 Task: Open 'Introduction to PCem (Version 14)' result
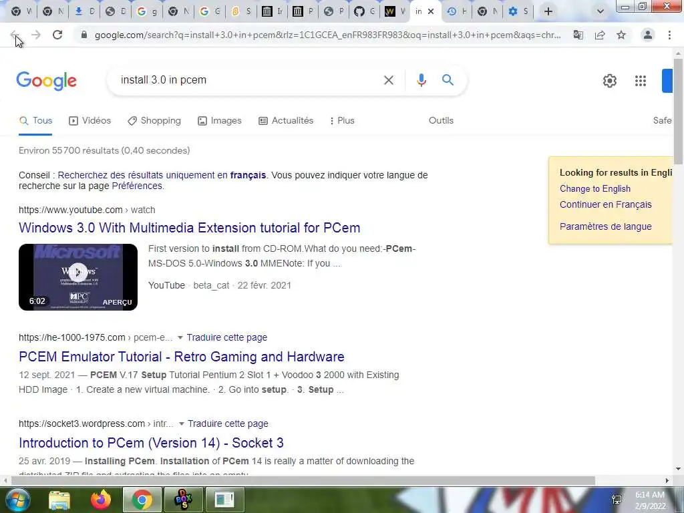point(151,444)
